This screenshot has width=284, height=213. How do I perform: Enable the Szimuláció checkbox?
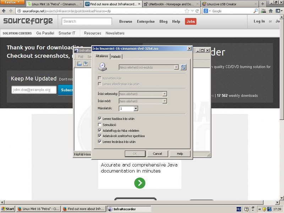coord(99,125)
